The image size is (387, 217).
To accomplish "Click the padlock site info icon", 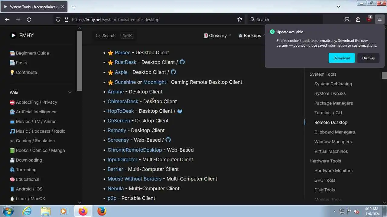I will (67, 20).
